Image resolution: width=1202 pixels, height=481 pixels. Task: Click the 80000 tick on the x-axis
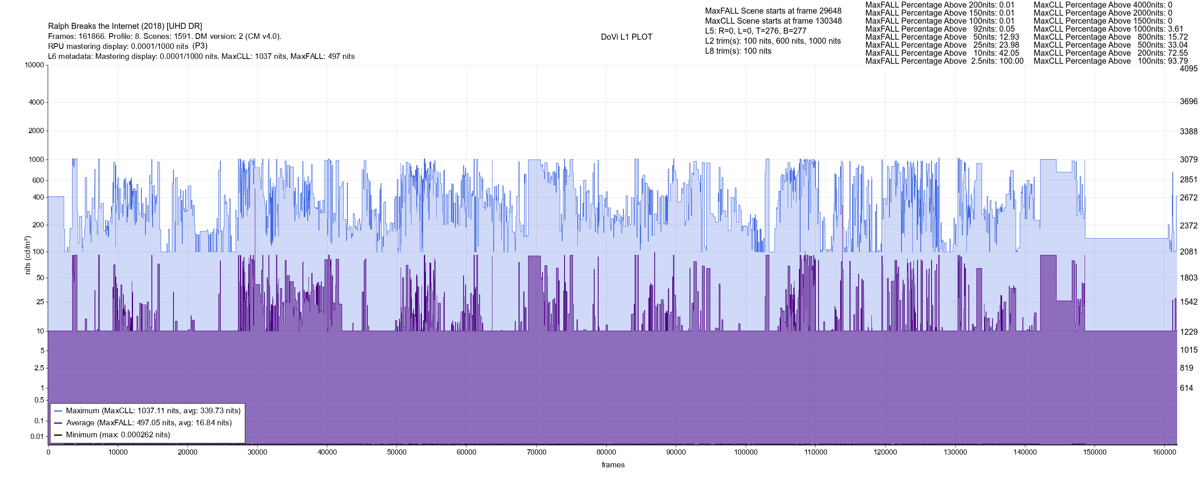click(x=606, y=453)
